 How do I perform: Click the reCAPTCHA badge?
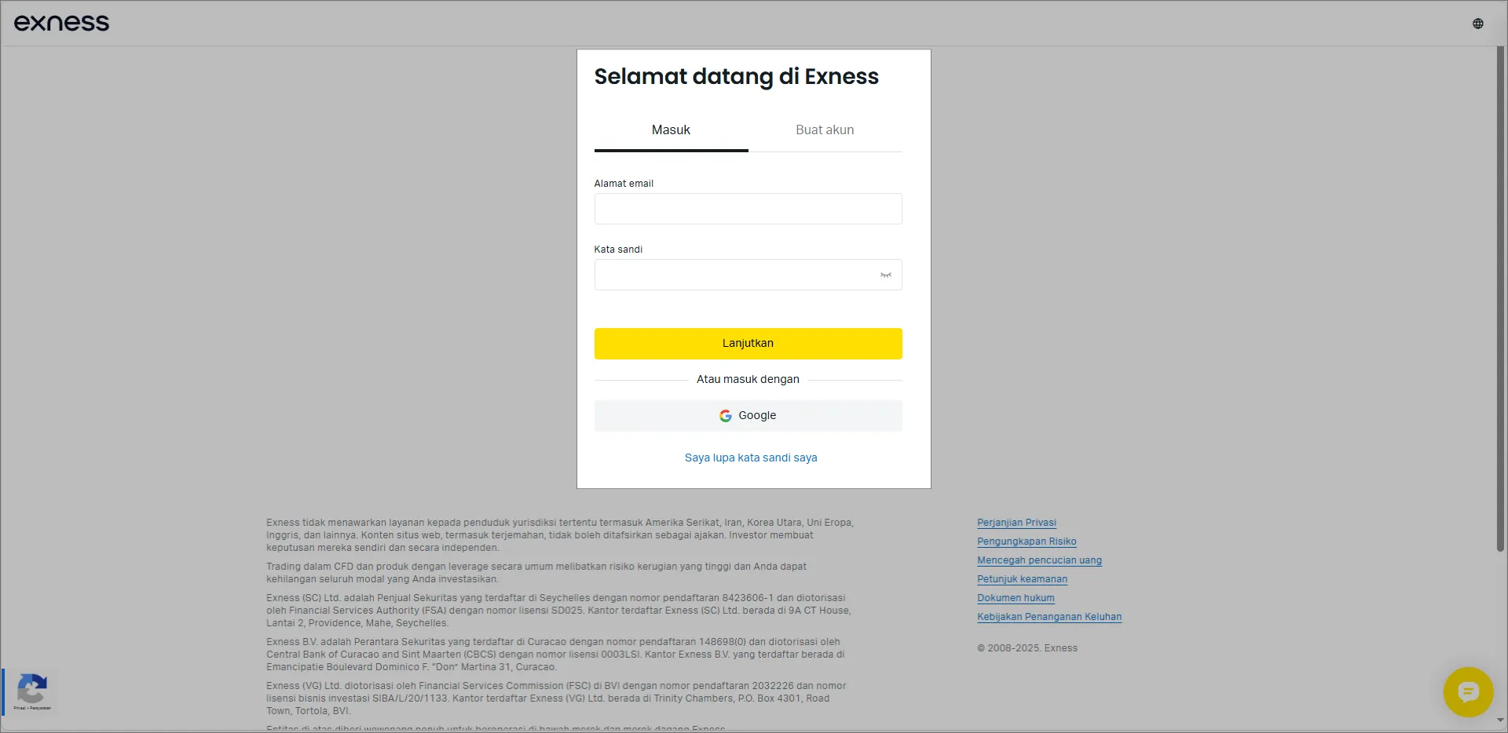pos(30,691)
